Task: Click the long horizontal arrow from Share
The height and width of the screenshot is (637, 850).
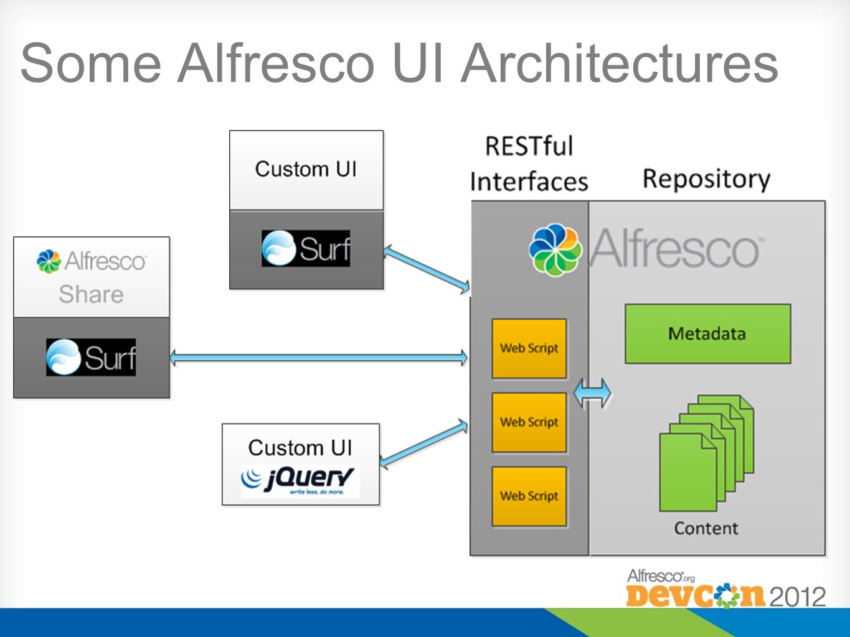Action: tap(318, 358)
